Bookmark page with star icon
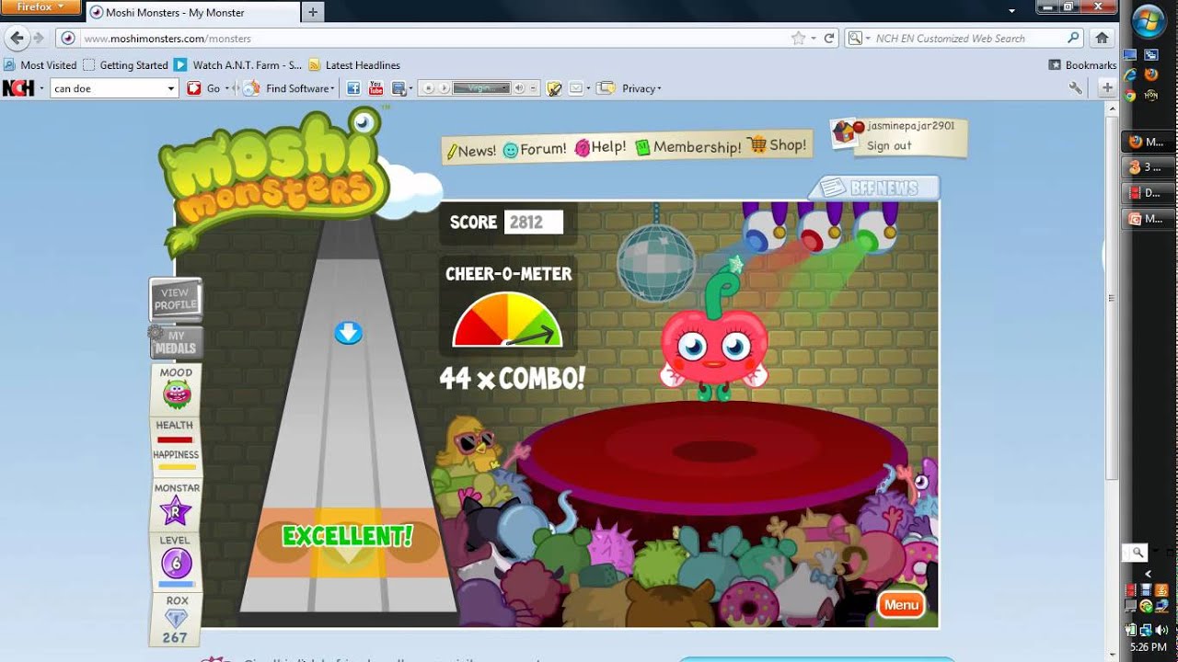The height and width of the screenshot is (662, 1178). coord(798,39)
